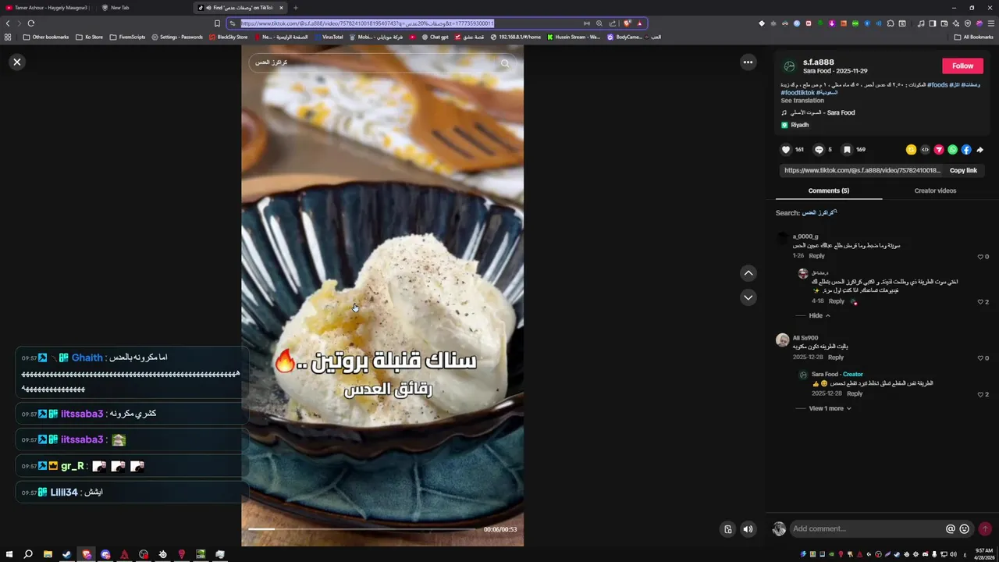Viewport: 999px width, 562px height.
Task: Get embed code with the embed icon
Action: coord(925,149)
